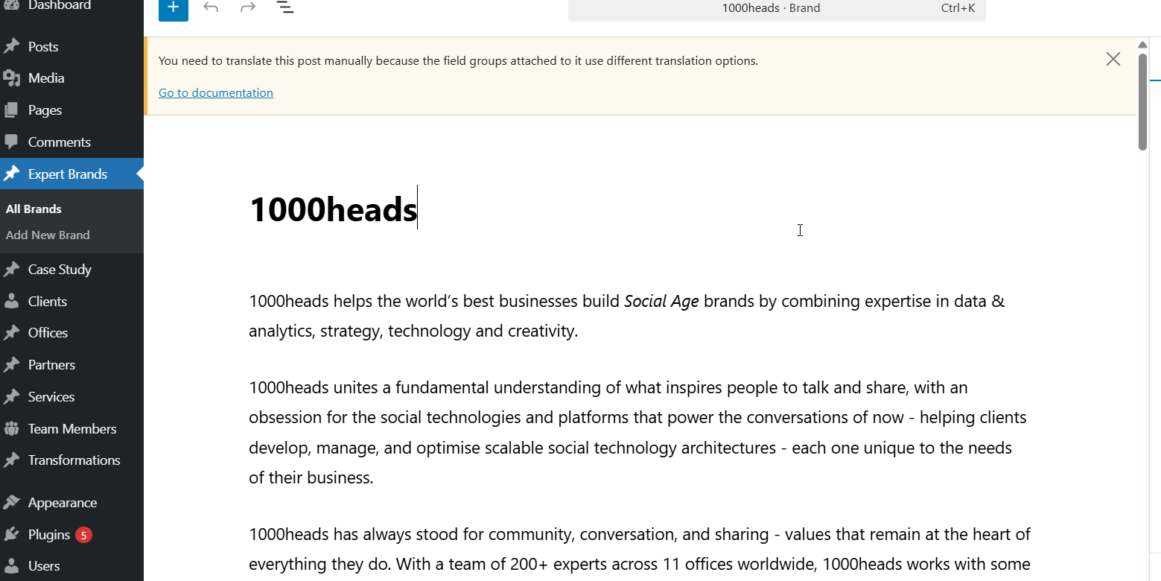Image resolution: width=1161 pixels, height=581 pixels.
Task: Open the All Brands submenu link
Action: pyautogui.click(x=34, y=209)
